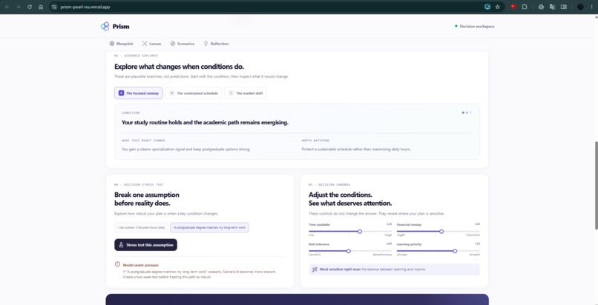Click the Prism logo icon
This screenshot has height=305, width=598.
click(105, 26)
